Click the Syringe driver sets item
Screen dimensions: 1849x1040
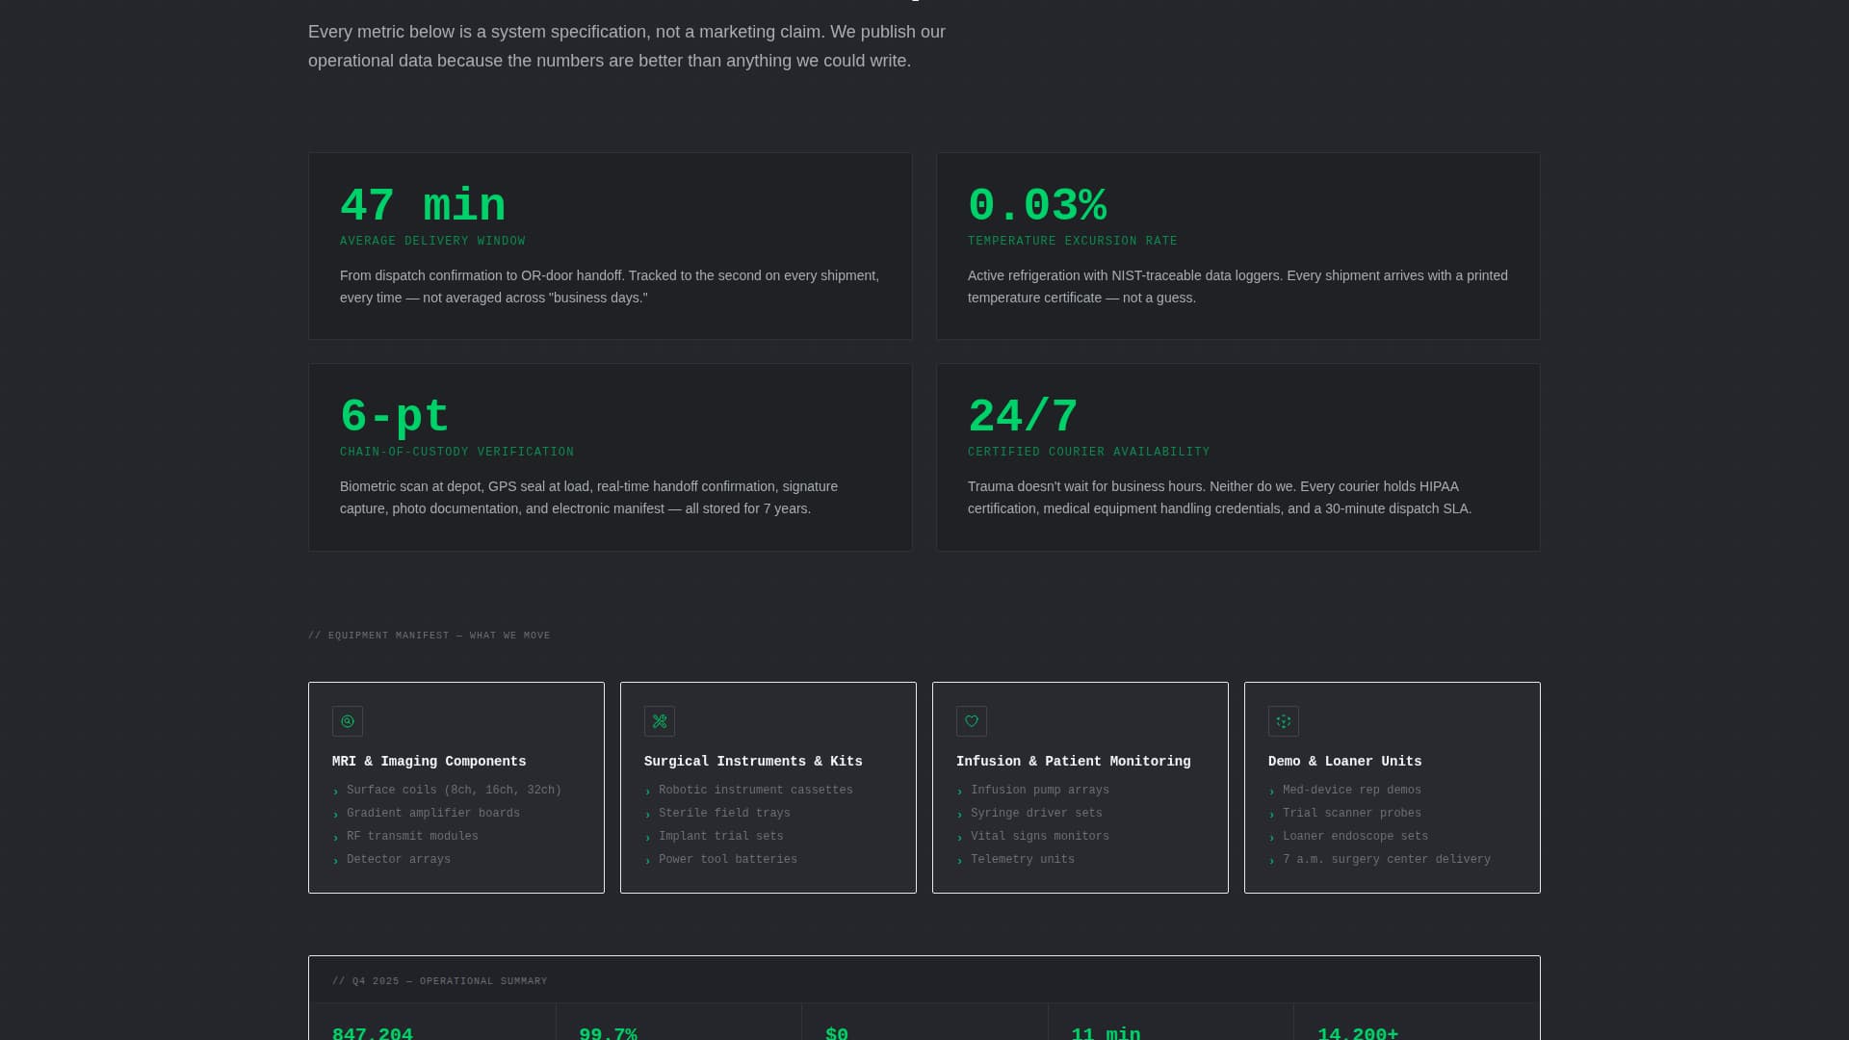pos(1036,814)
